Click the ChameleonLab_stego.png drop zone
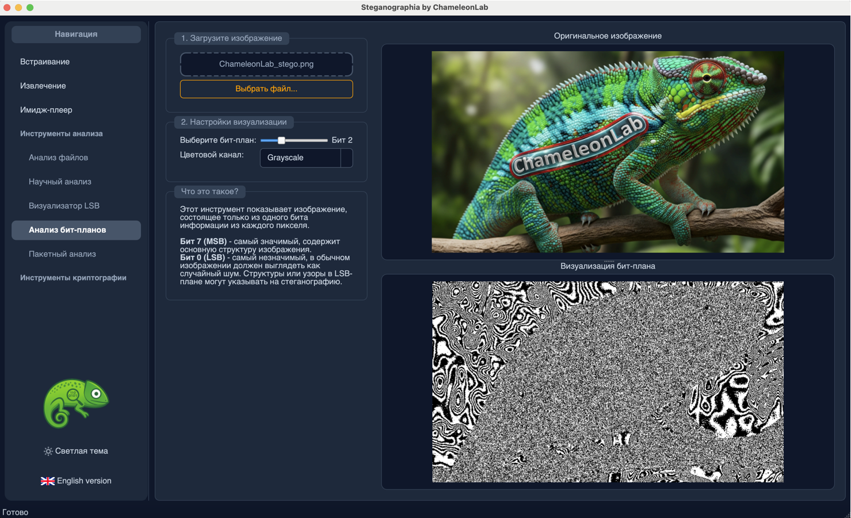The image size is (851, 518). [266, 64]
